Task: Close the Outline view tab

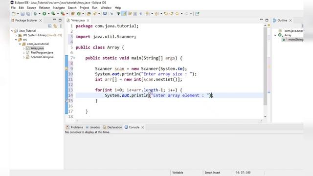Action: point(291,21)
